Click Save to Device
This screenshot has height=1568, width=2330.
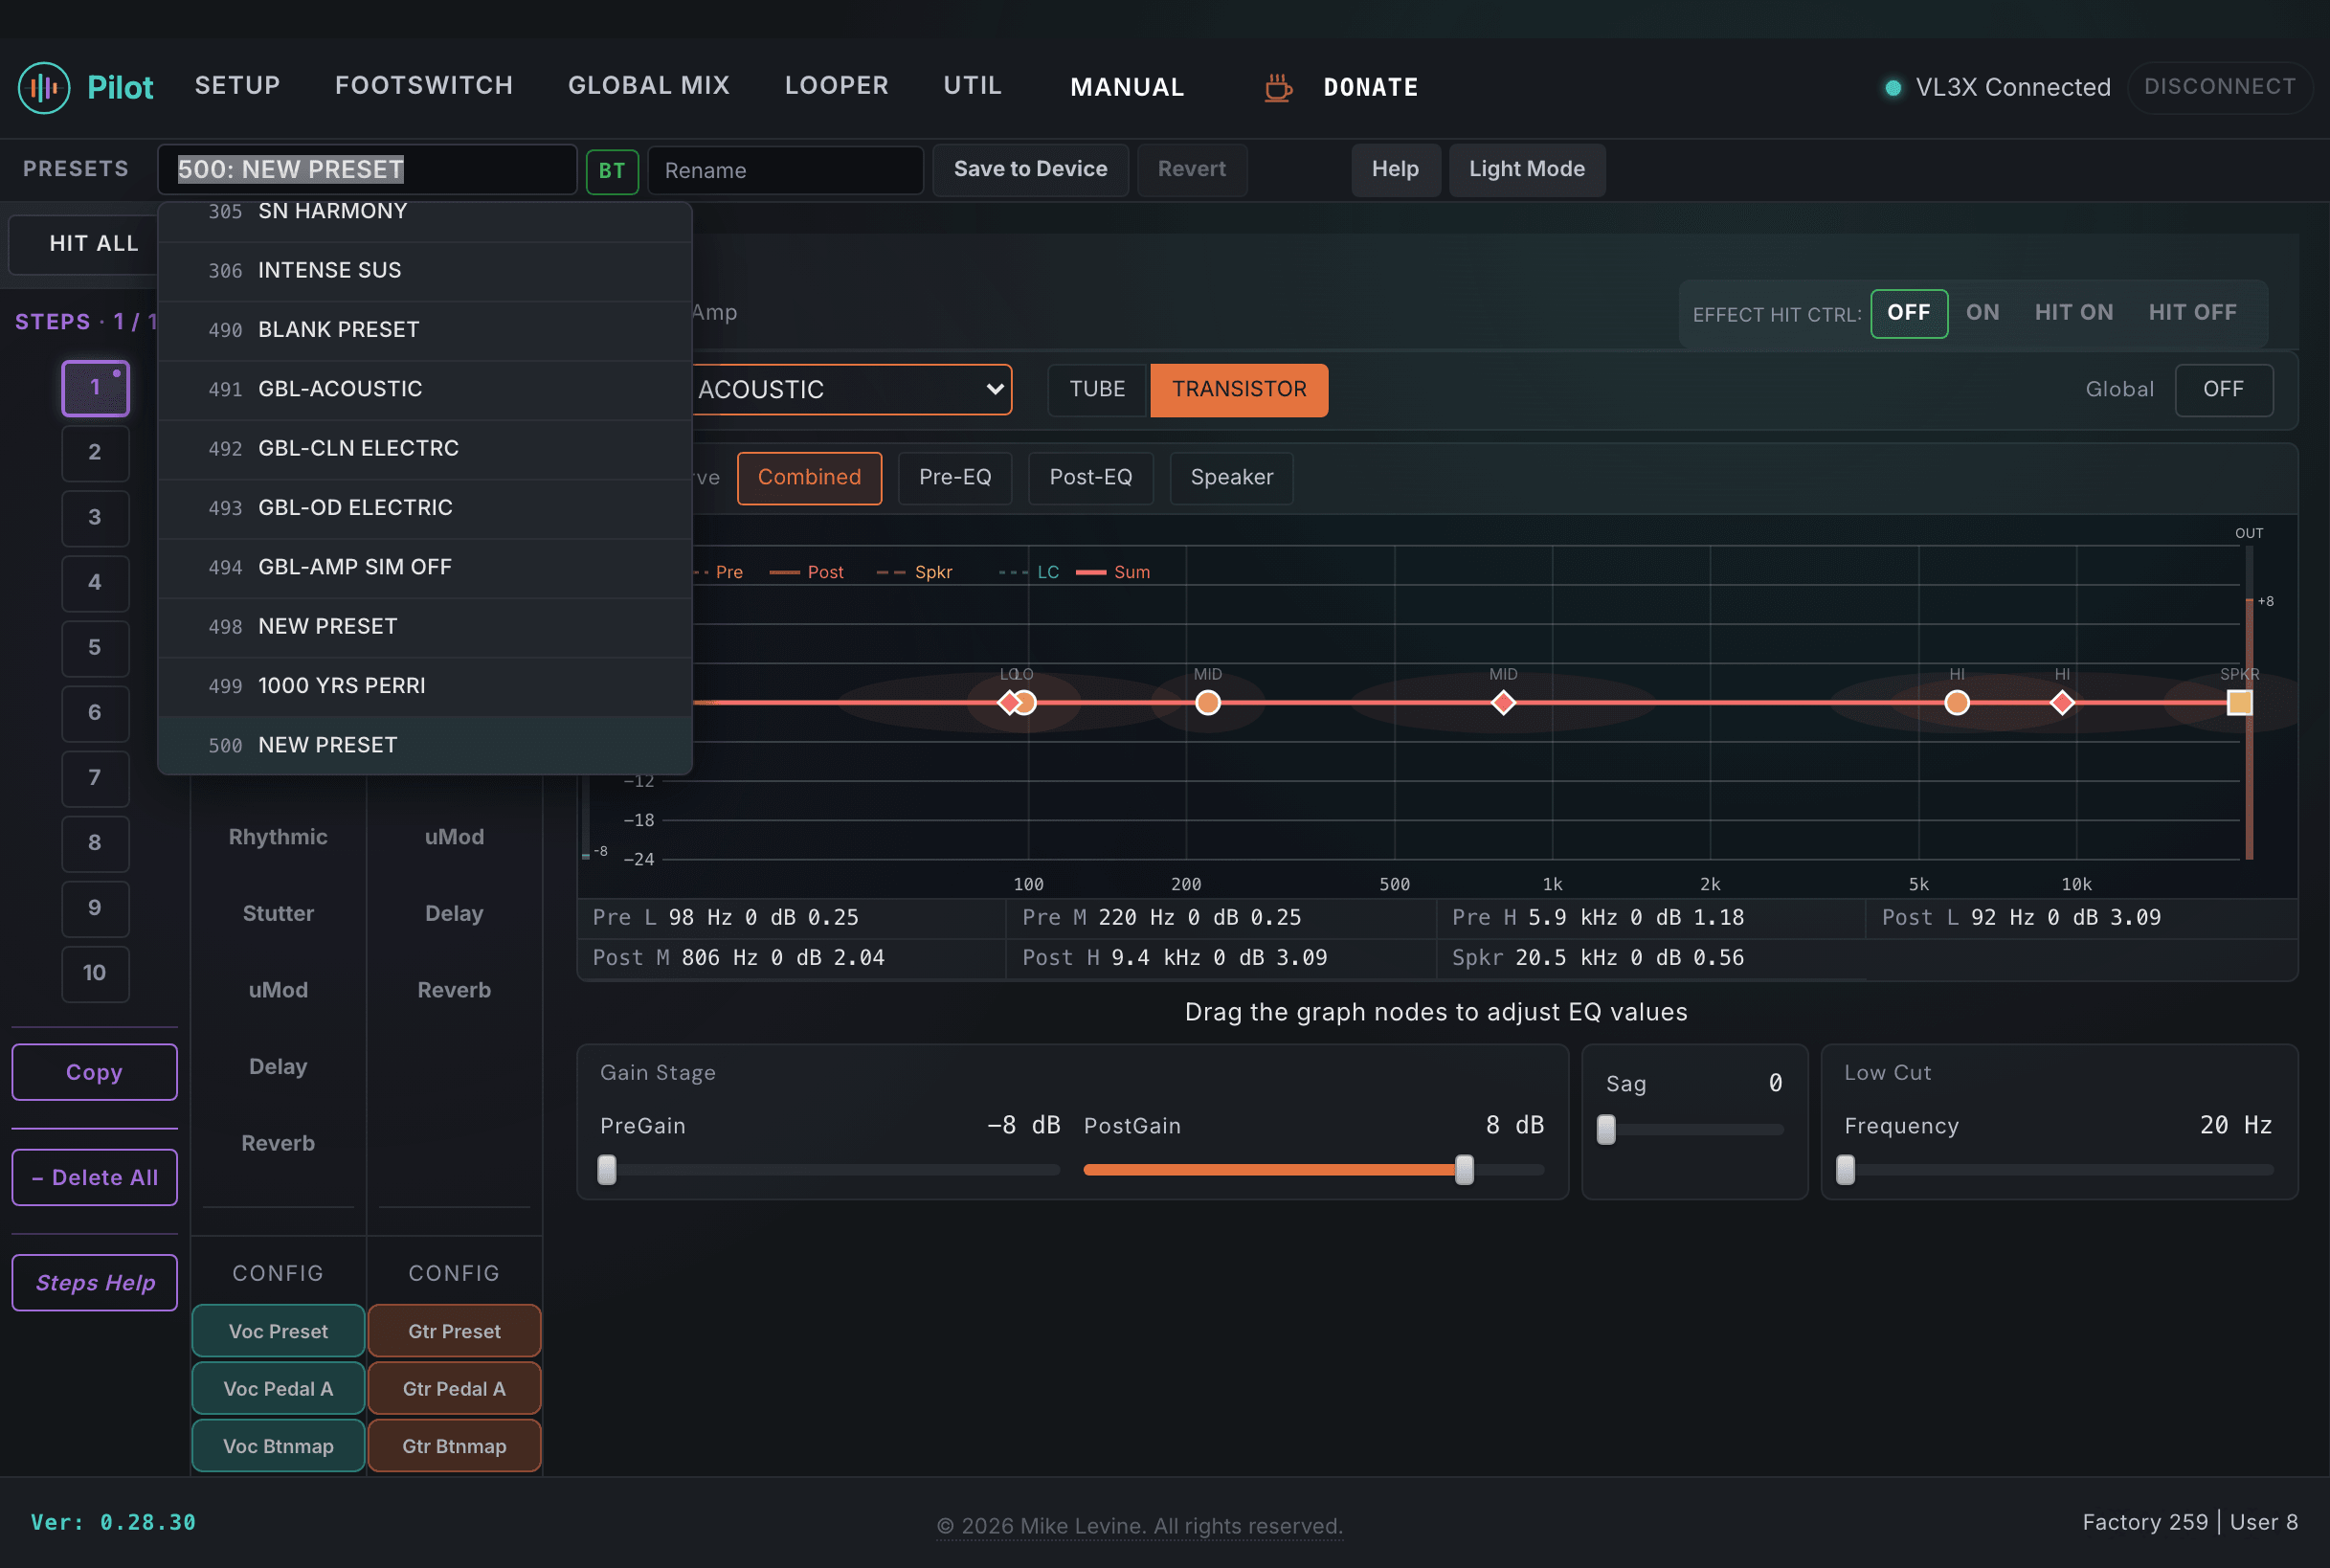tap(1030, 170)
